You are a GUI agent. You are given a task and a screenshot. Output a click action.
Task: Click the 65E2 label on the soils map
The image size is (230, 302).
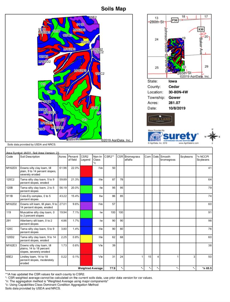[93, 17]
